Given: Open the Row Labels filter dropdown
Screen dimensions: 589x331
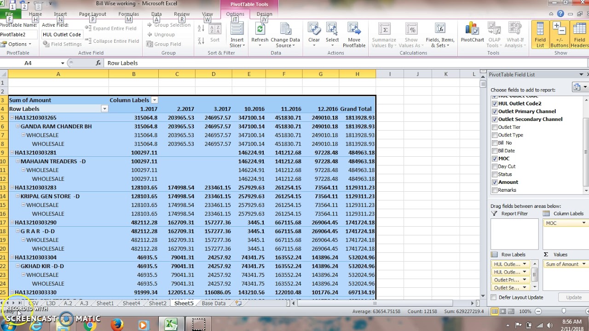Looking at the screenshot, I should [x=104, y=109].
